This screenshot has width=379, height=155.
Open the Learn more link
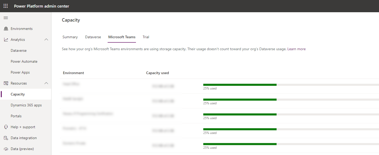point(296,49)
